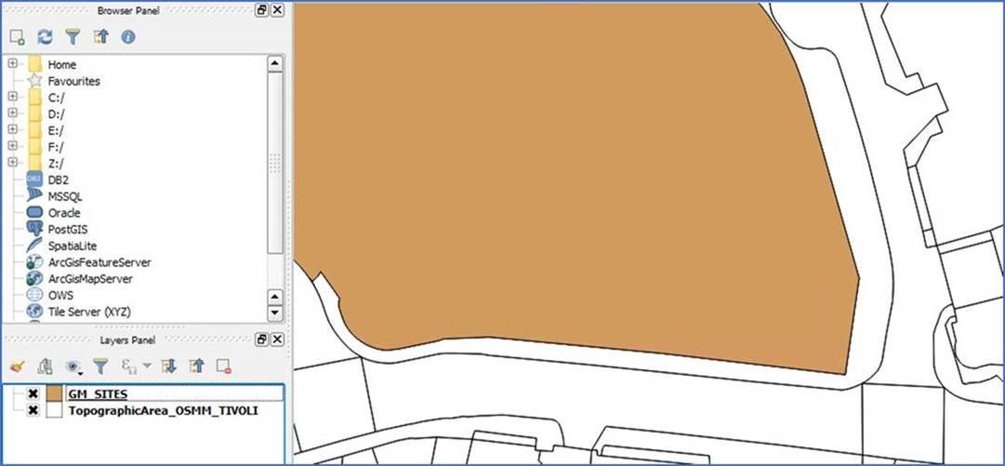Expand the F:/ drive node
Viewport: 1005px width, 466px height.
coord(12,147)
